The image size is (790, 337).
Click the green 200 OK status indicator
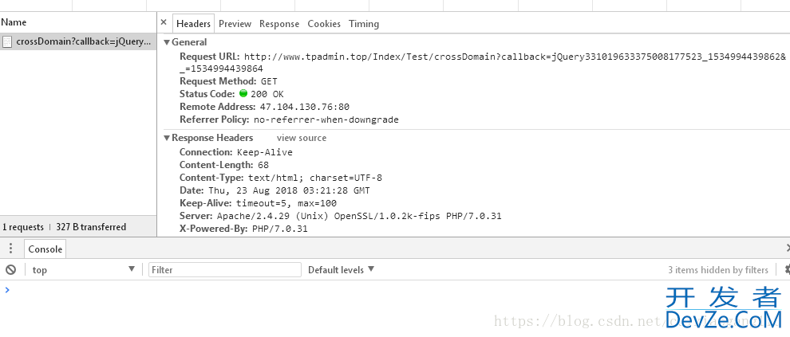pos(243,93)
